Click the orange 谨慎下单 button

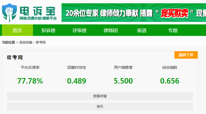click(186, 55)
